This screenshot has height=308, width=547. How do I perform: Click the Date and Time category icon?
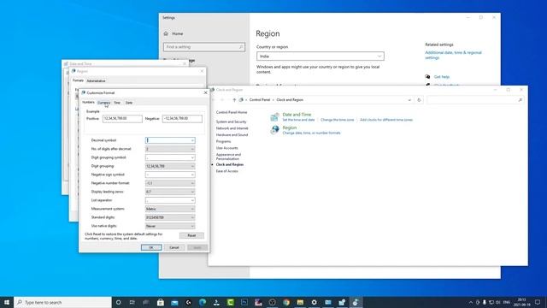(274, 116)
